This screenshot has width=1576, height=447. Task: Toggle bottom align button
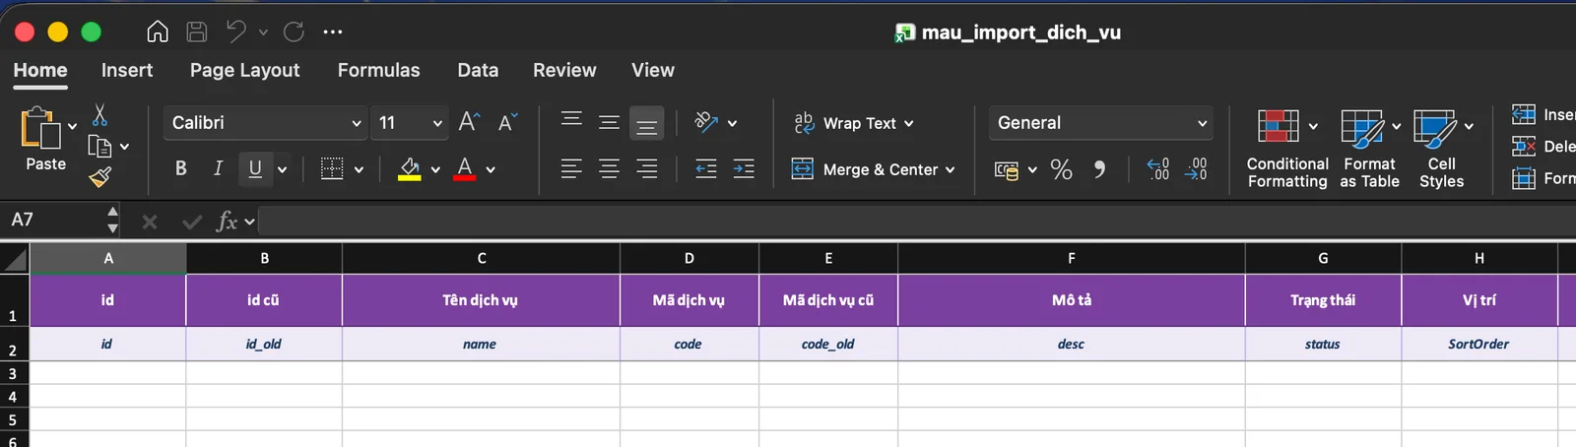pos(647,124)
